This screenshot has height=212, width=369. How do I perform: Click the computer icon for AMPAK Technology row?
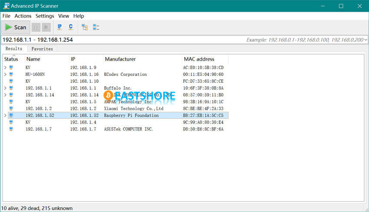(11, 101)
